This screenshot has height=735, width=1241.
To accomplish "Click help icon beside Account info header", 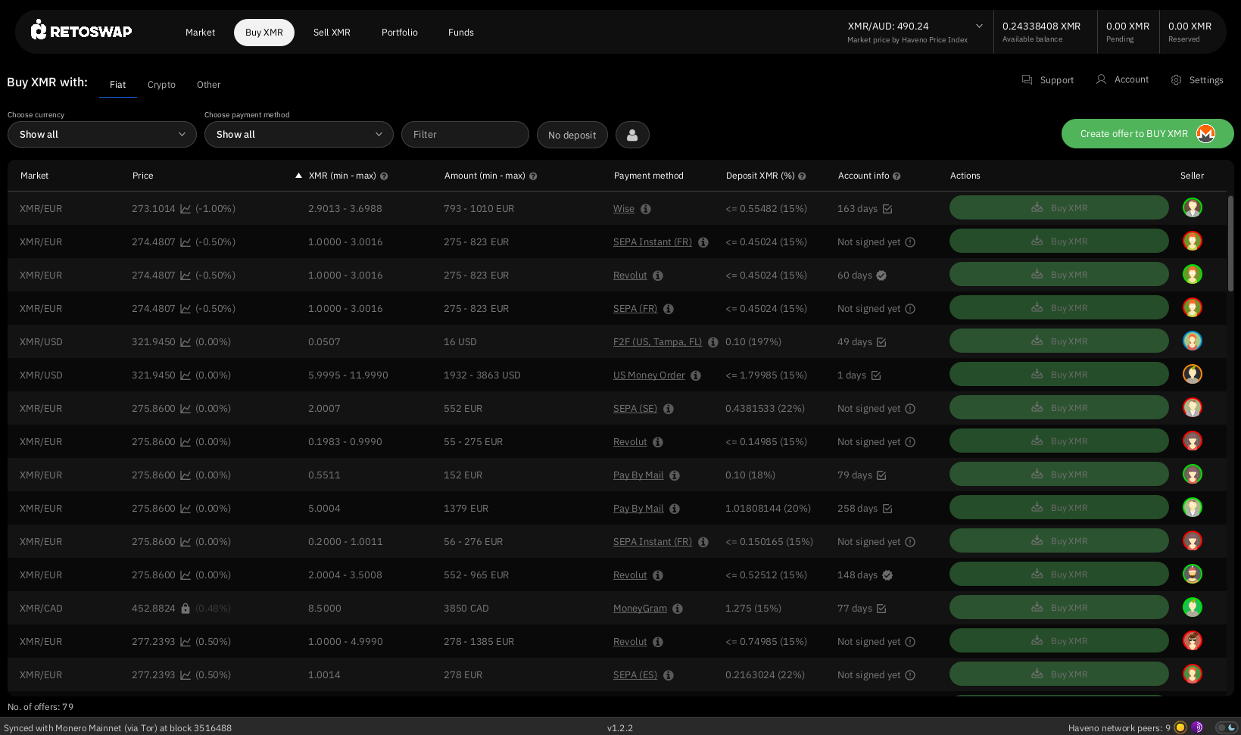I will [896, 176].
